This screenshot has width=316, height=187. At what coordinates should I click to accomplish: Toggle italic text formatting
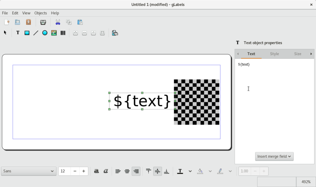(106, 171)
